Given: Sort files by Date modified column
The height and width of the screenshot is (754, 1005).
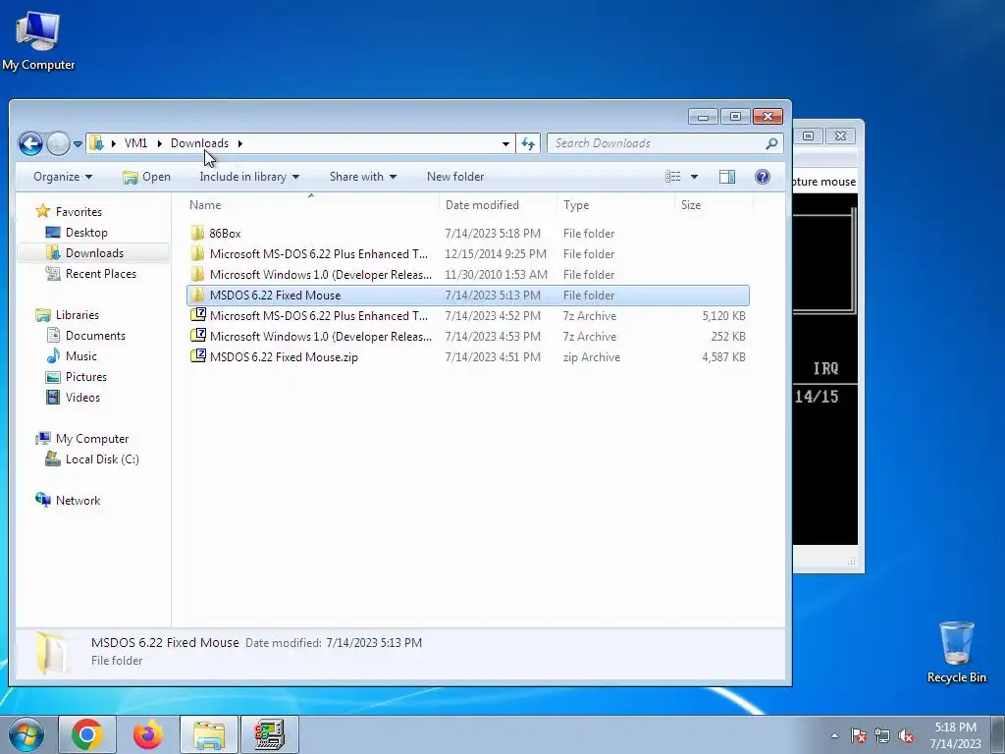Looking at the screenshot, I should [x=498, y=205].
